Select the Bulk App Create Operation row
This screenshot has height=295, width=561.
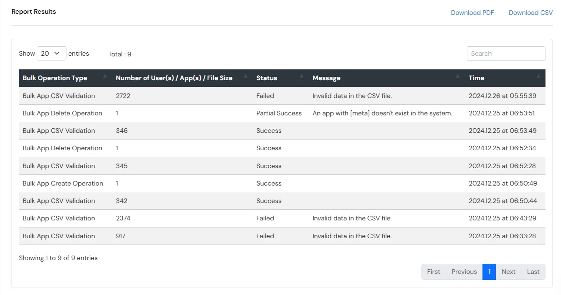tap(222, 183)
